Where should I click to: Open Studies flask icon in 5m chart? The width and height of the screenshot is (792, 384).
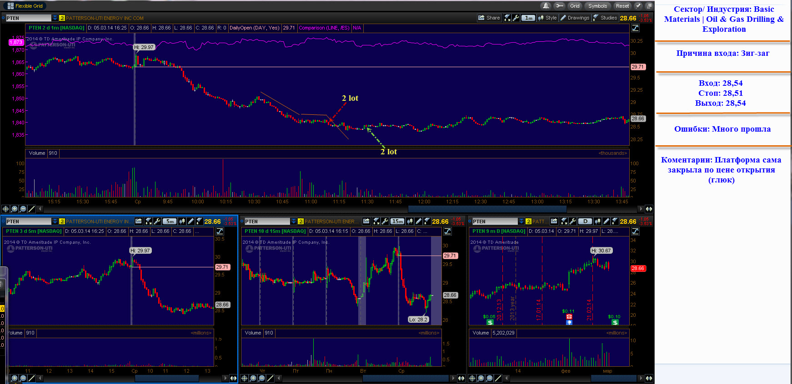coord(200,221)
